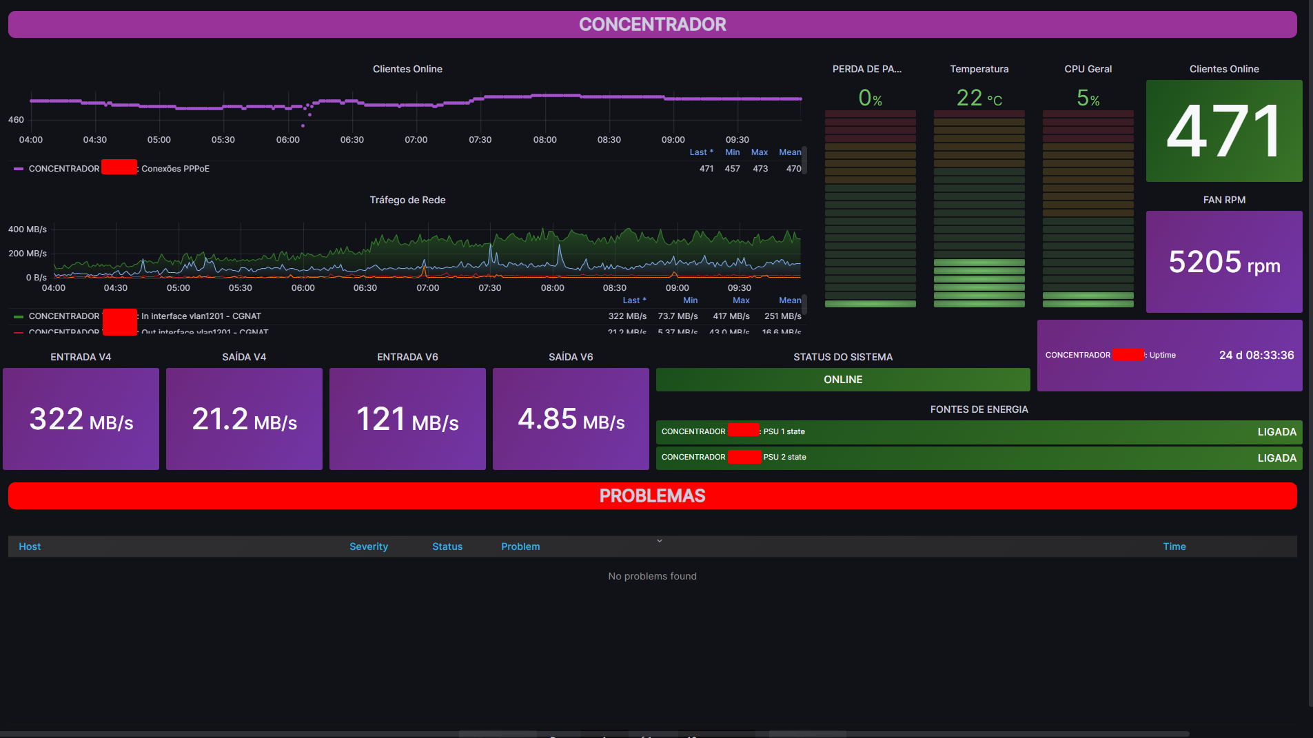
Task: Sort legend values by Max column
Action: (x=760, y=152)
